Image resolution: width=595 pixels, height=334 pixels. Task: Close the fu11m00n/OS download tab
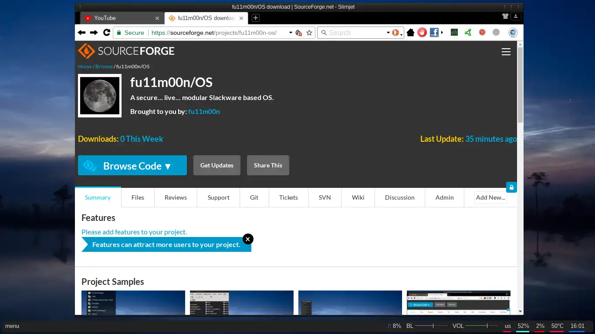pos(242,18)
